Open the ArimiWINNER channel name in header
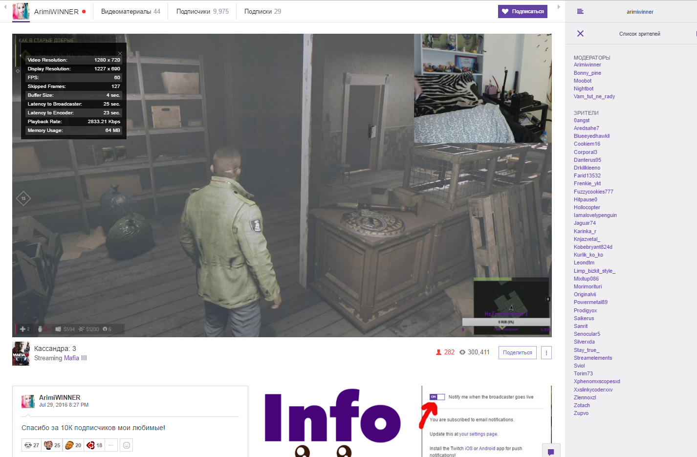Viewport: 697px width, 457px height. click(56, 12)
